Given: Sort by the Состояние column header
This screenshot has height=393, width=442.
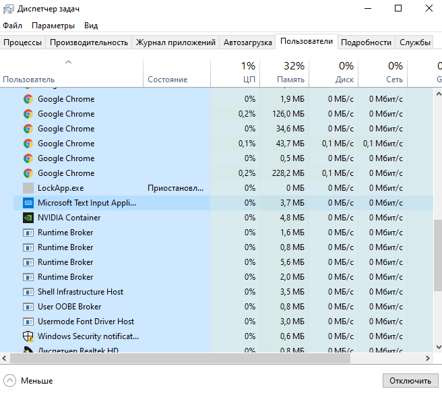Looking at the screenshot, I should 177,73.
